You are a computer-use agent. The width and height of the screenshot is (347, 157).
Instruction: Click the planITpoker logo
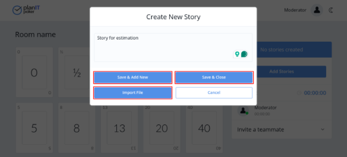(26, 10)
